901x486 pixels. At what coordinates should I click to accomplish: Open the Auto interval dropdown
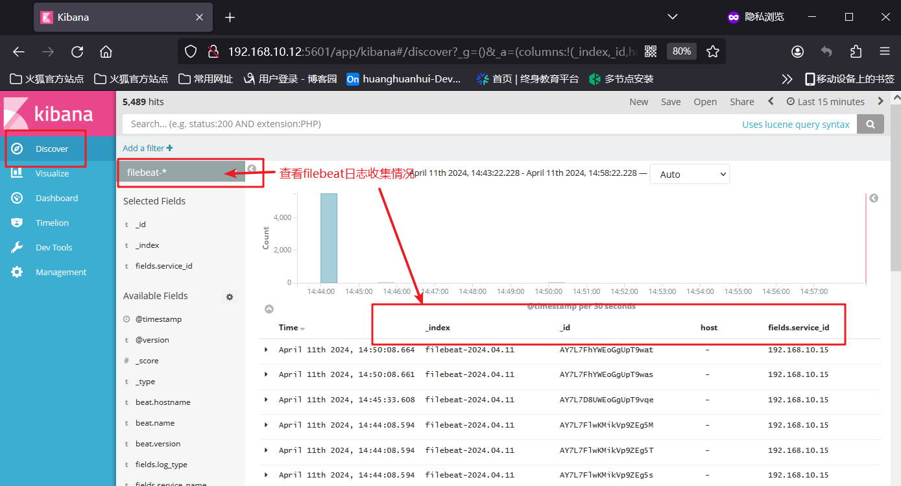pyautogui.click(x=690, y=174)
